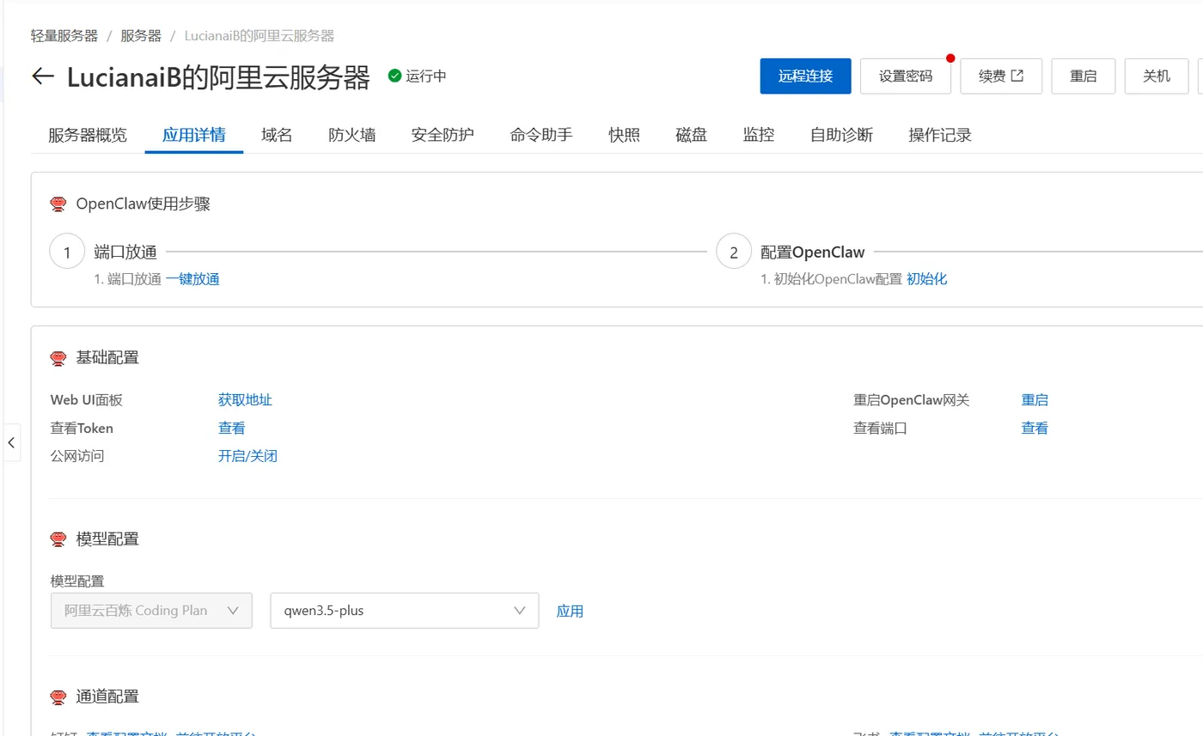This screenshot has width=1203, height=736.
Task: Click the 配置OpenClaw step title
Action: tap(813, 252)
